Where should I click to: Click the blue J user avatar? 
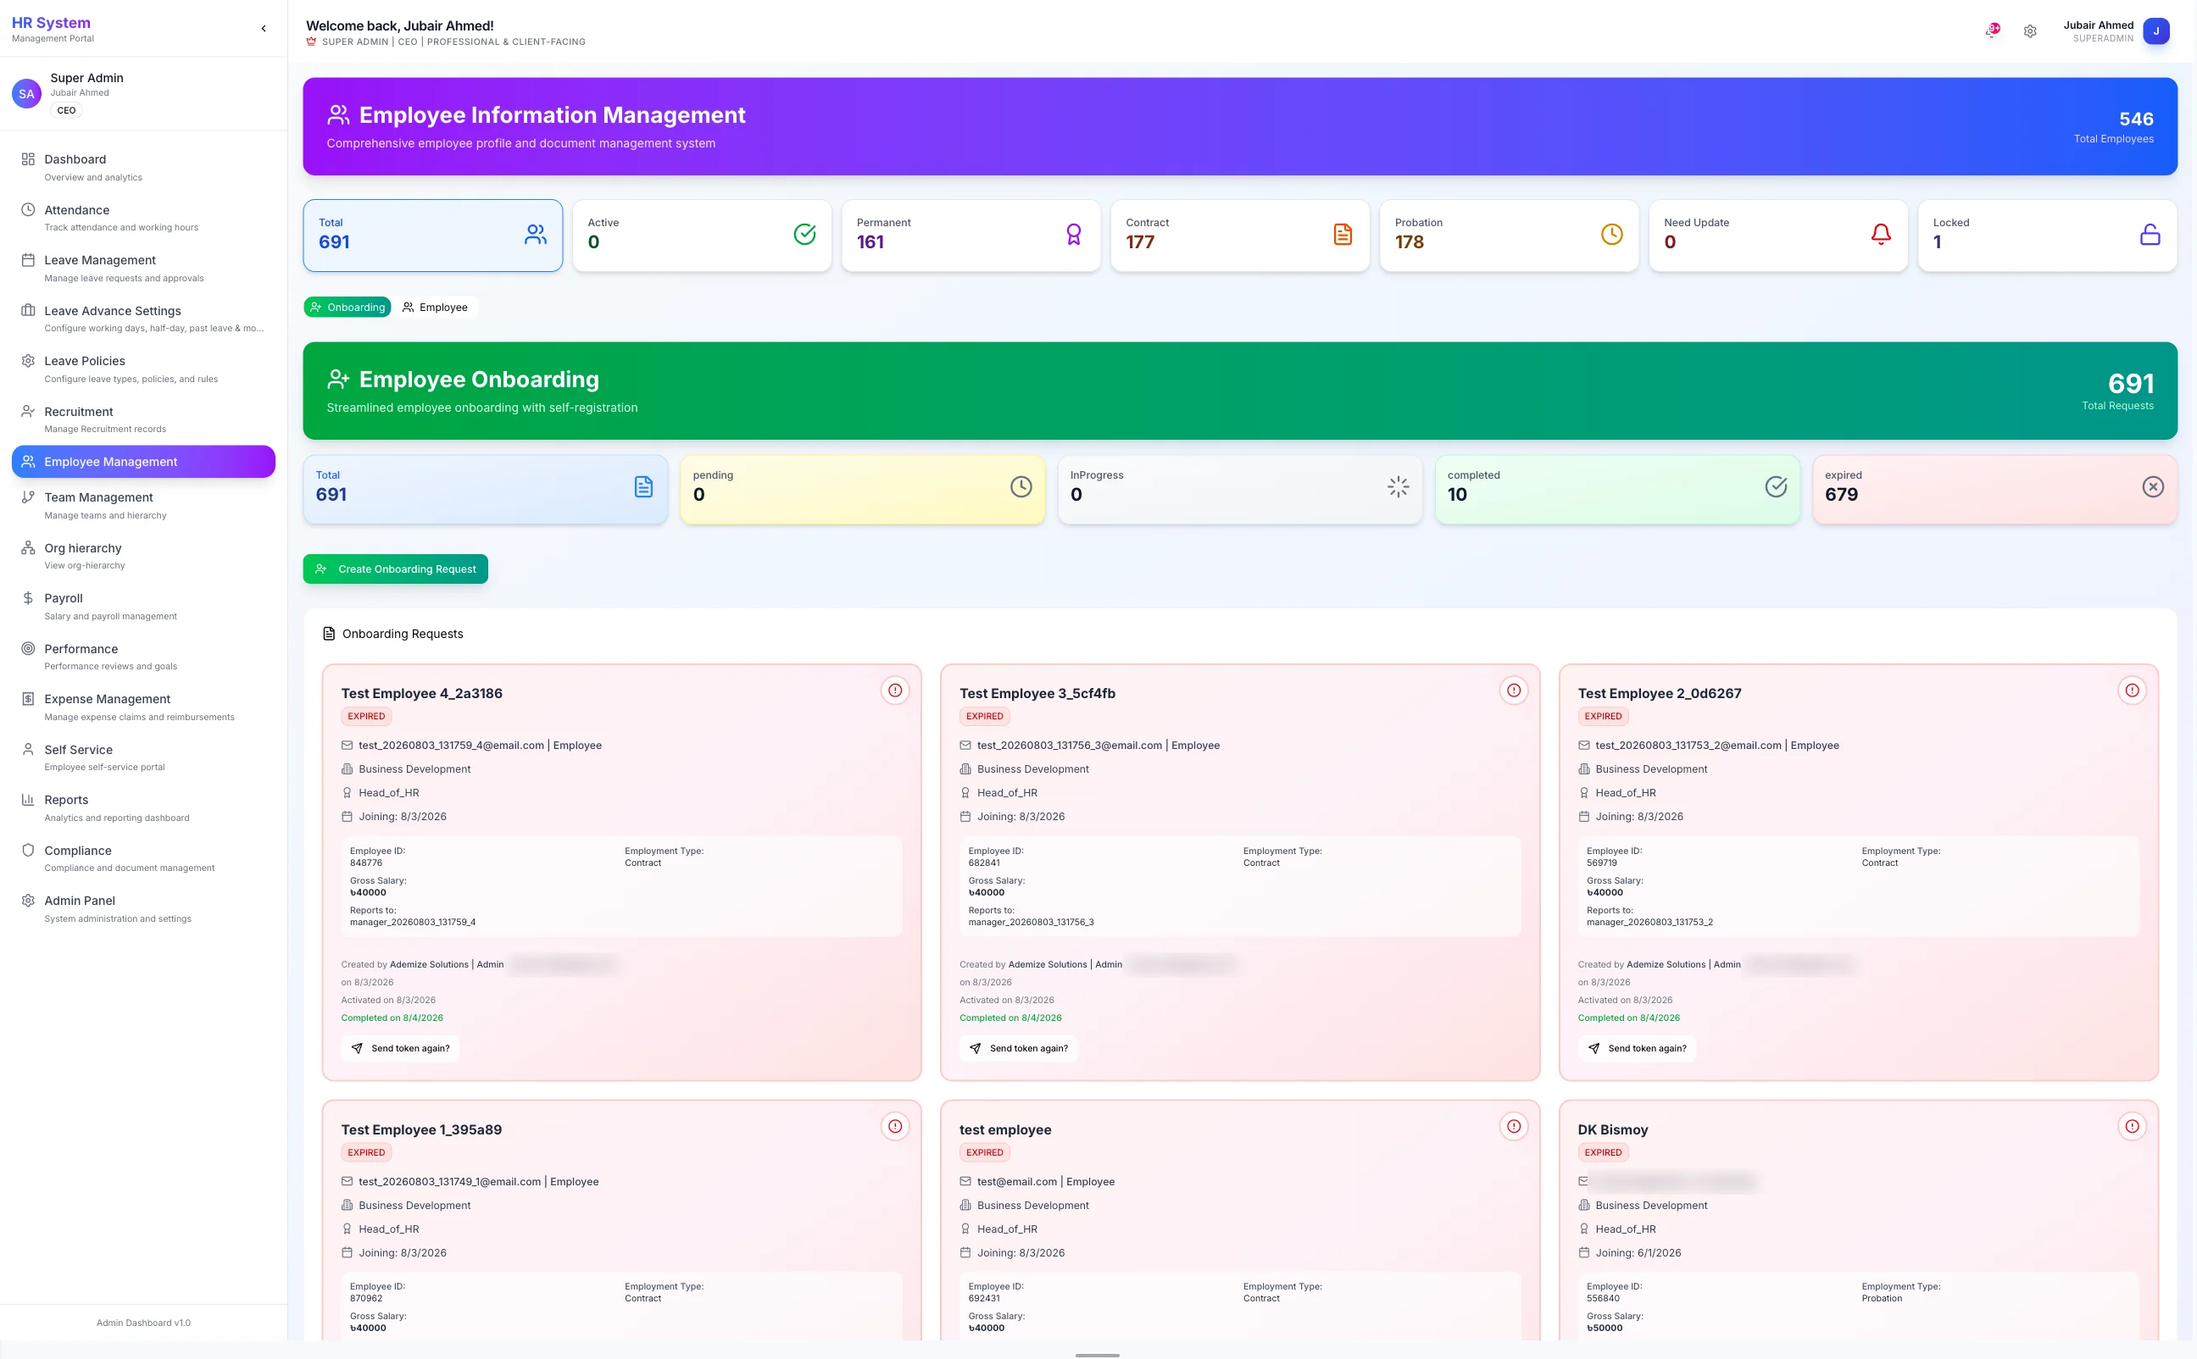[x=2155, y=31]
